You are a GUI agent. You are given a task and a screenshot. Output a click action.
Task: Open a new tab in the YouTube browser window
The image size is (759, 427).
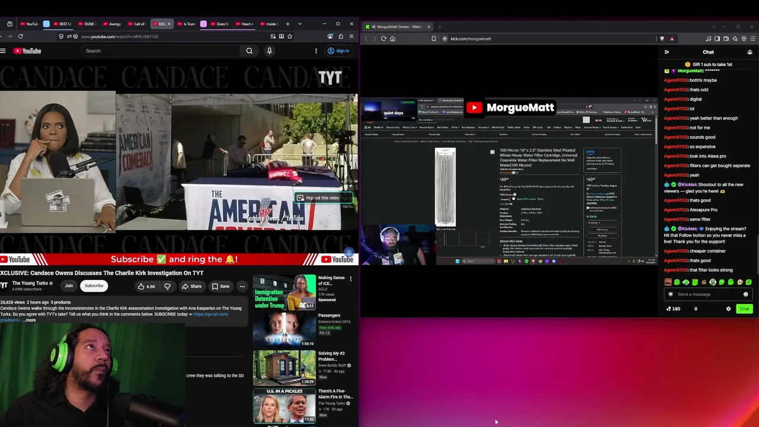(x=288, y=24)
